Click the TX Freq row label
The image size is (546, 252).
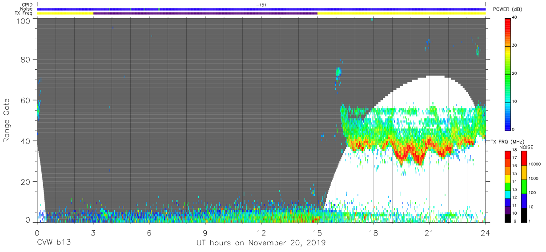(24, 13)
